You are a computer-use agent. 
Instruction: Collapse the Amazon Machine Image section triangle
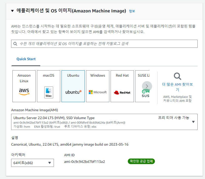pyautogui.click(x=12, y=11)
